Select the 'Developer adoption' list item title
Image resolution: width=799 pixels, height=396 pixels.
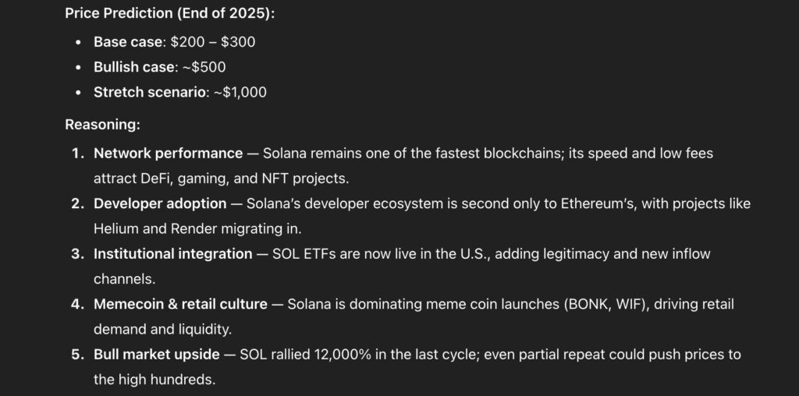click(160, 203)
